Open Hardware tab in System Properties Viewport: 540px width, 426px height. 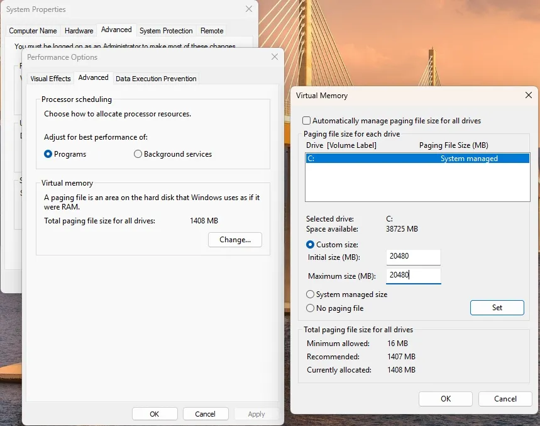click(x=79, y=31)
